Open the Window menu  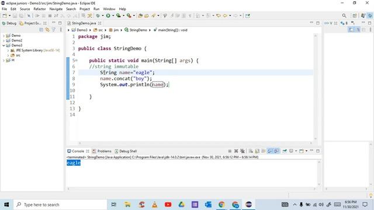pos(109,9)
